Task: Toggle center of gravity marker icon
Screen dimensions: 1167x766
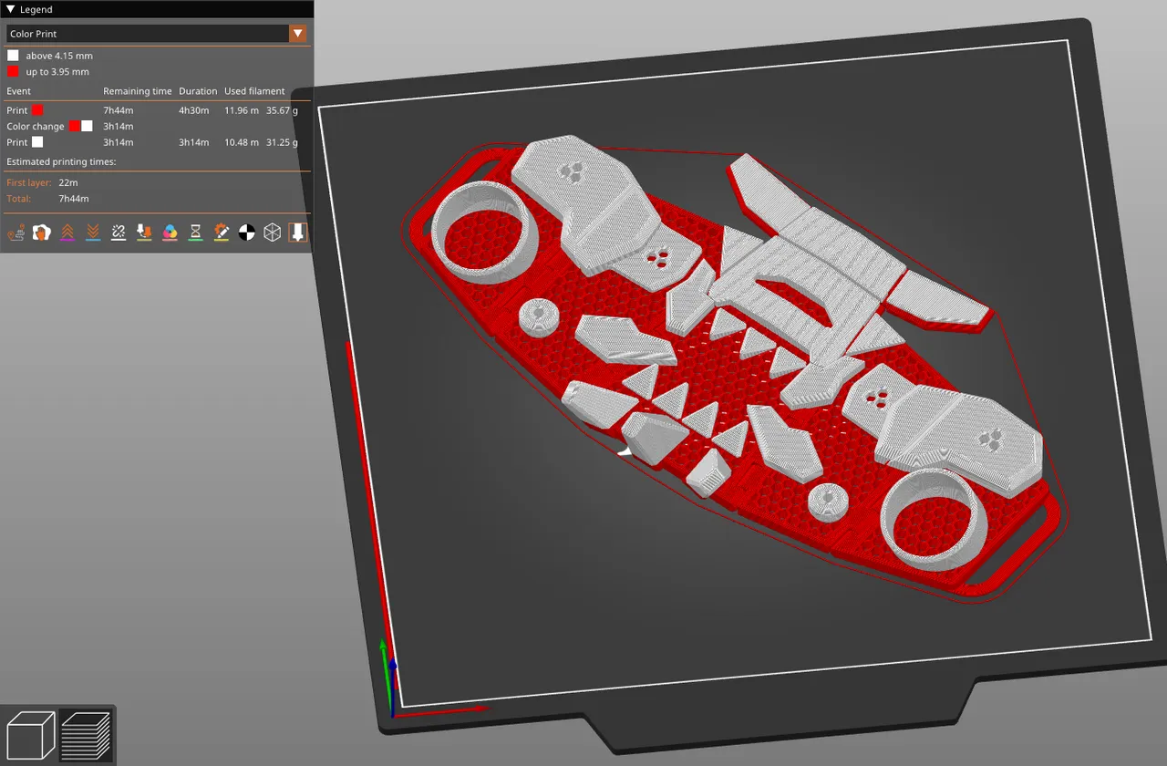Action: pos(246,233)
